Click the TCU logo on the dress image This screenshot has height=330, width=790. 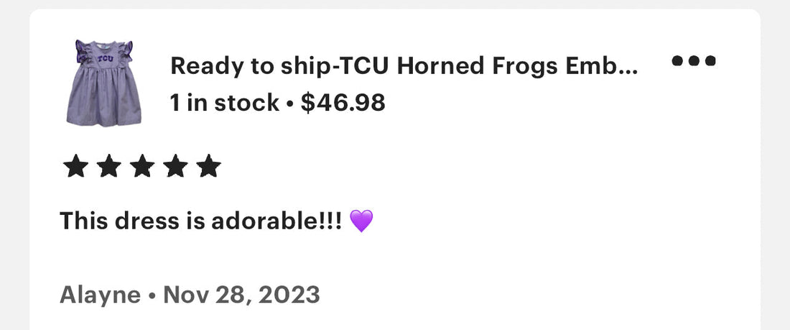[x=106, y=60]
